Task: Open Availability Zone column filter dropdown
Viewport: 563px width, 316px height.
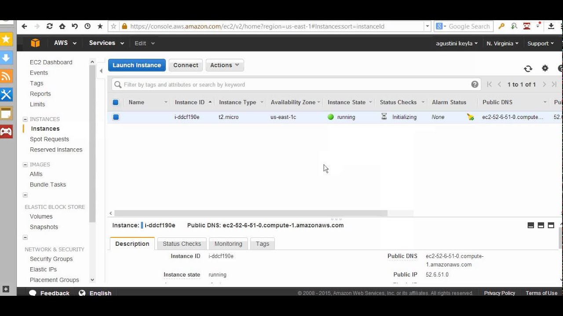Action: [318, 102]
